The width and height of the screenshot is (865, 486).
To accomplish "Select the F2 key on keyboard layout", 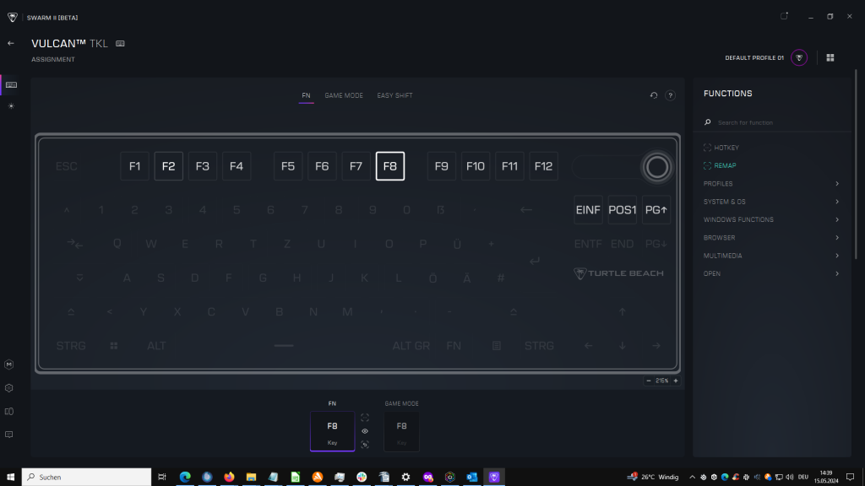I will [168, 166].
